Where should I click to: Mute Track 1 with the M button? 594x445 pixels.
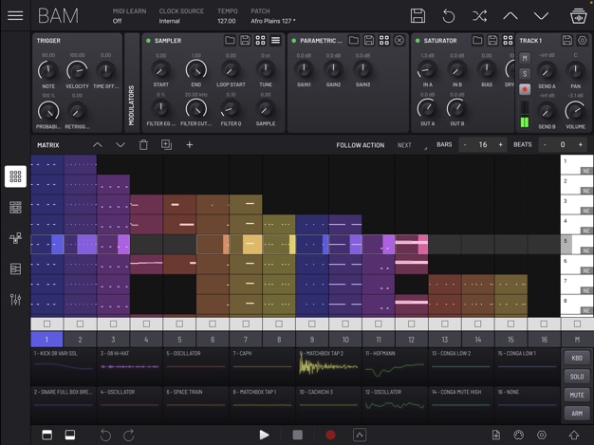[525, 59]
